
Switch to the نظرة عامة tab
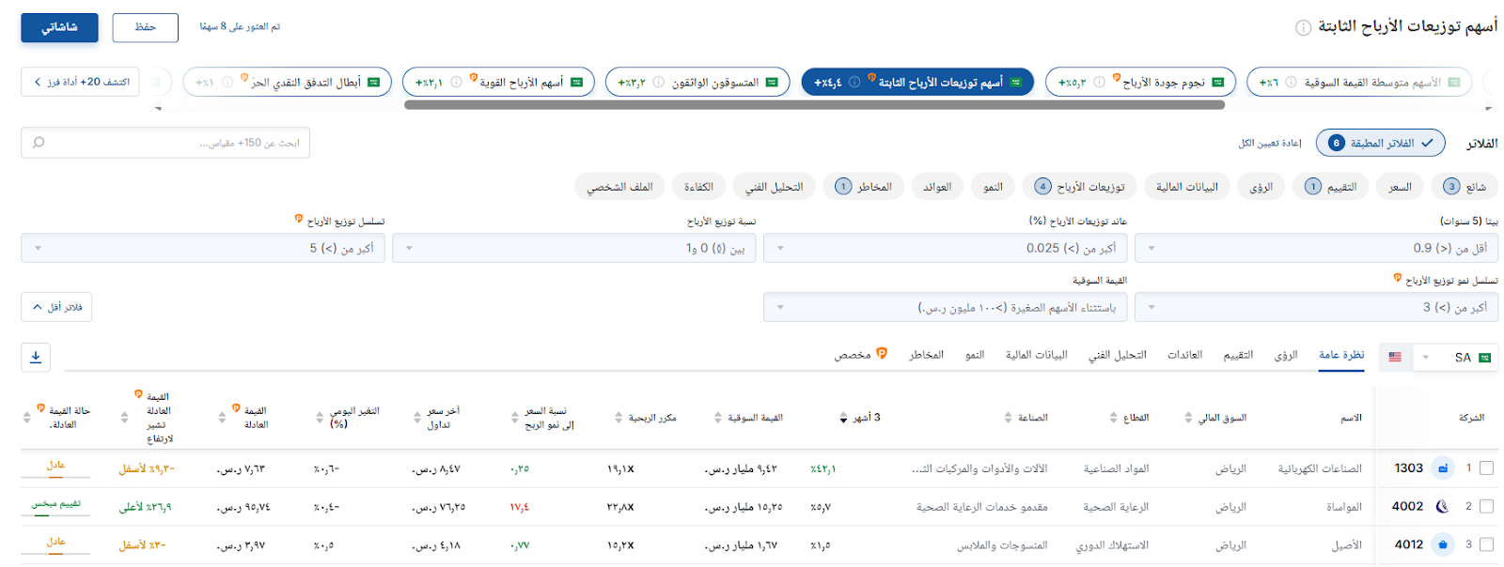(1341, 355)
